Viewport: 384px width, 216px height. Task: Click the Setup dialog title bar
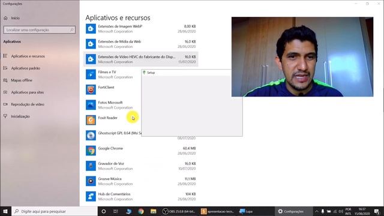pos(187,73)
